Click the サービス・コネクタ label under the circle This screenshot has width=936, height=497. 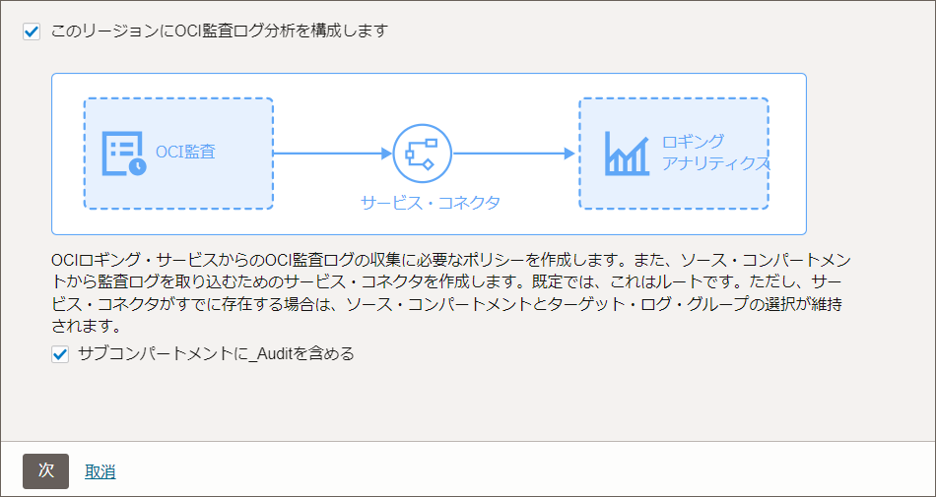431,203
